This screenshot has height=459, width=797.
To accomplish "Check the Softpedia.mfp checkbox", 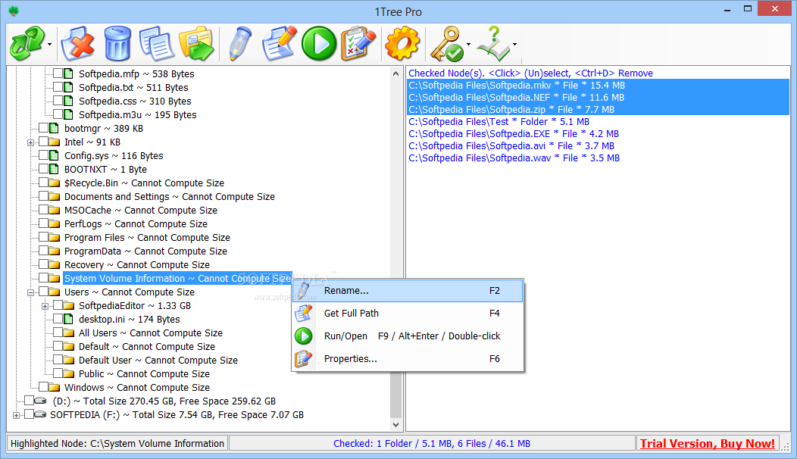I will coord(58,73).
